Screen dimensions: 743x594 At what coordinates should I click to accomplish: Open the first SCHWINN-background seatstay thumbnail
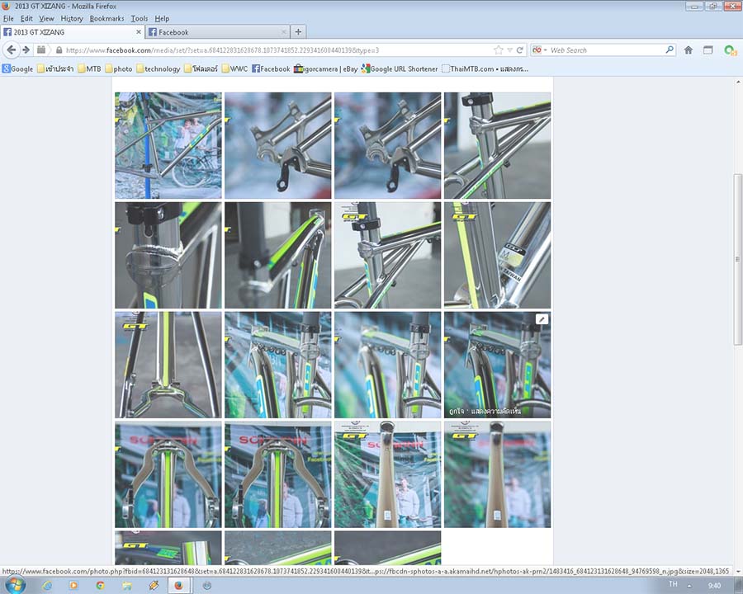(168, 474)
